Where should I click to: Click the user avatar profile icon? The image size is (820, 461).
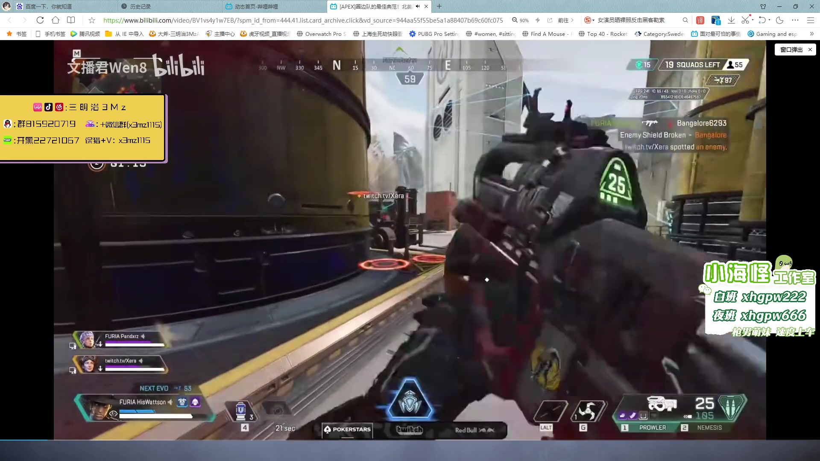pyautogui.click(x=6, y=6)
